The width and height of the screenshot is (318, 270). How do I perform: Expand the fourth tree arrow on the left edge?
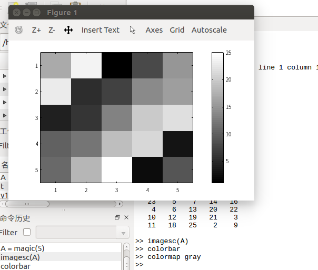click(4, 116)
